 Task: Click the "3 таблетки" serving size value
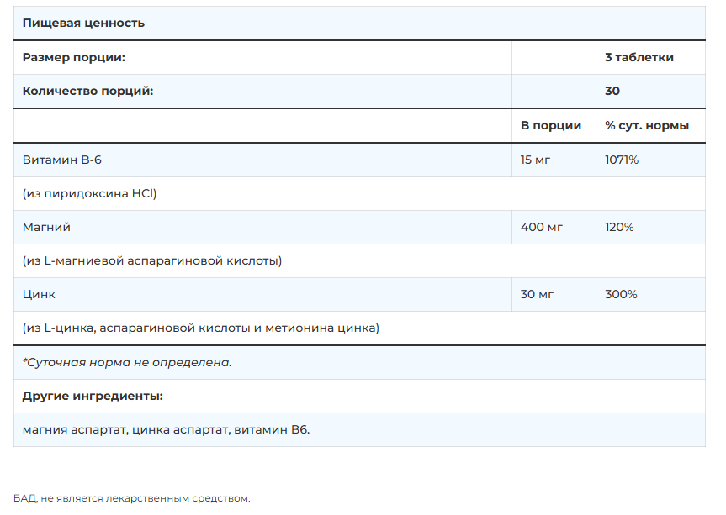pos(639,57)
